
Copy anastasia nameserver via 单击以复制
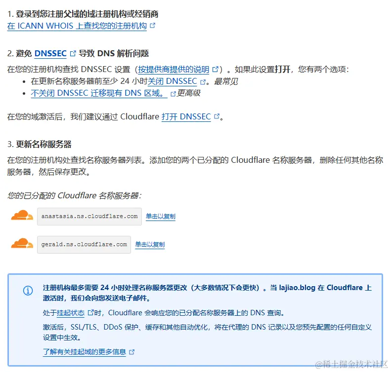click(161, 217)
